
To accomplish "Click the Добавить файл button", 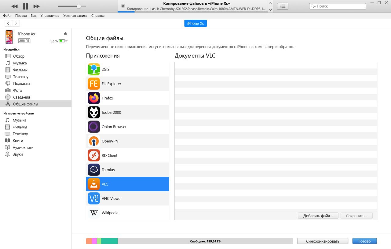I will pyautogui.click(x=318, y=216).
